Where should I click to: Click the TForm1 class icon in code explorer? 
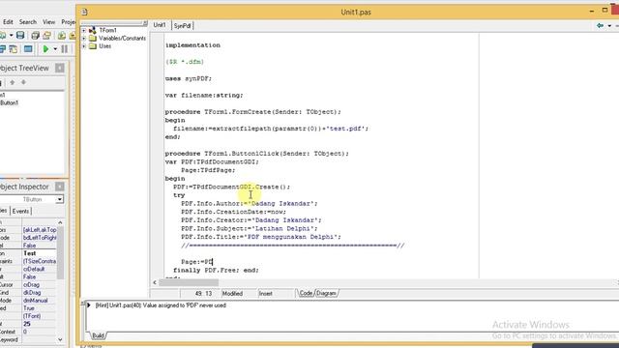[93, 30]
